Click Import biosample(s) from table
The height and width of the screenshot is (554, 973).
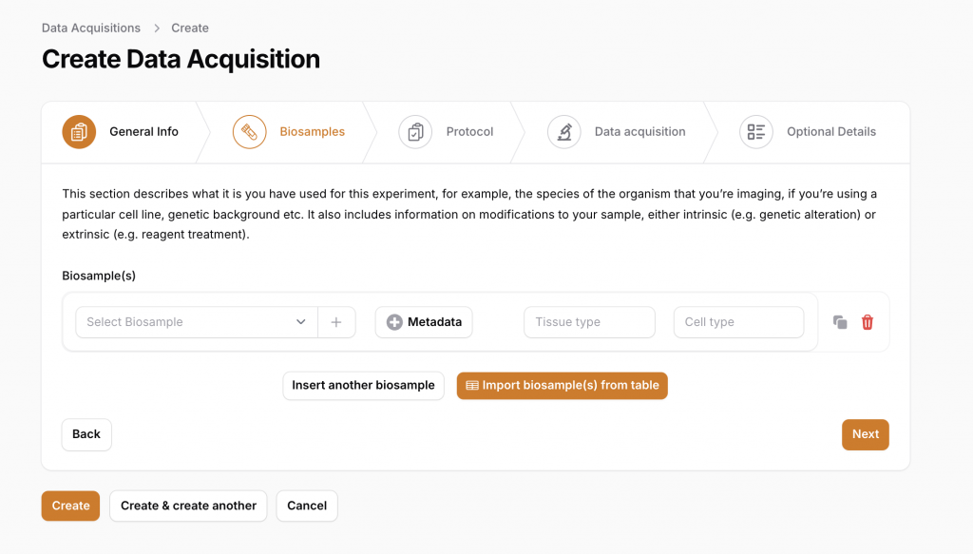(563, 385)
